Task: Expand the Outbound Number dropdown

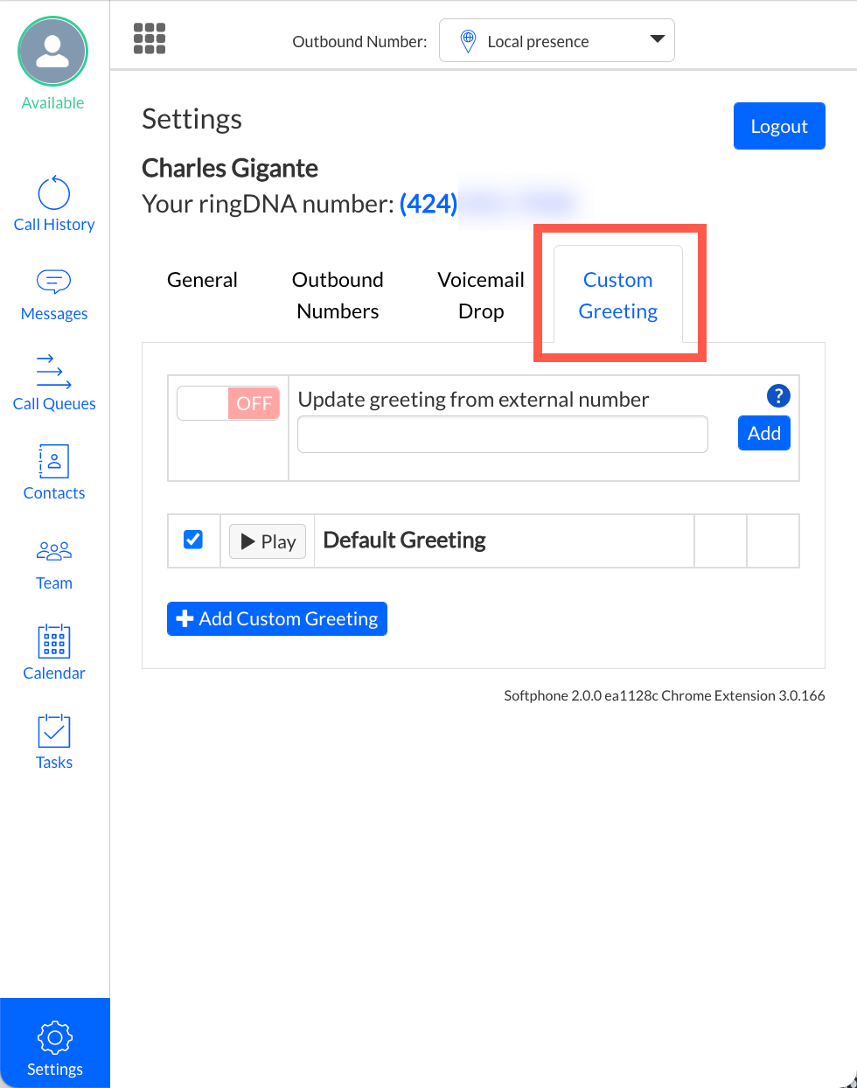Action: pyautogui.click(x=557, y=41)
